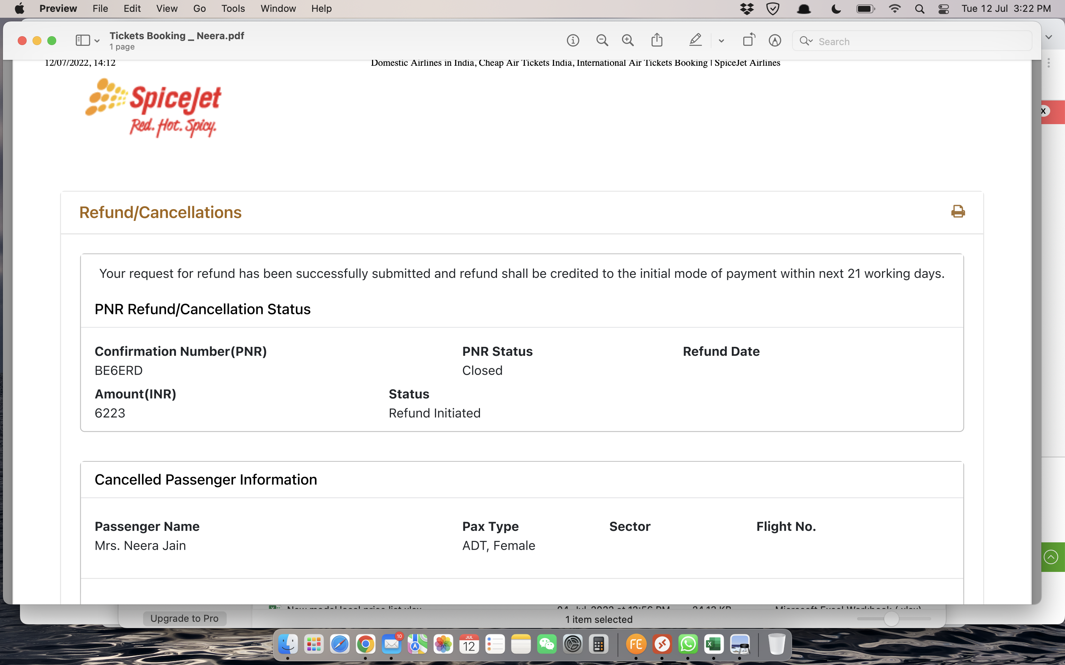Image resolution: width=1065 pixels, height=665 pixels.
Task: Expand the sidebar view options chevron
Action: pyautogui.click(x=97, y=41)
